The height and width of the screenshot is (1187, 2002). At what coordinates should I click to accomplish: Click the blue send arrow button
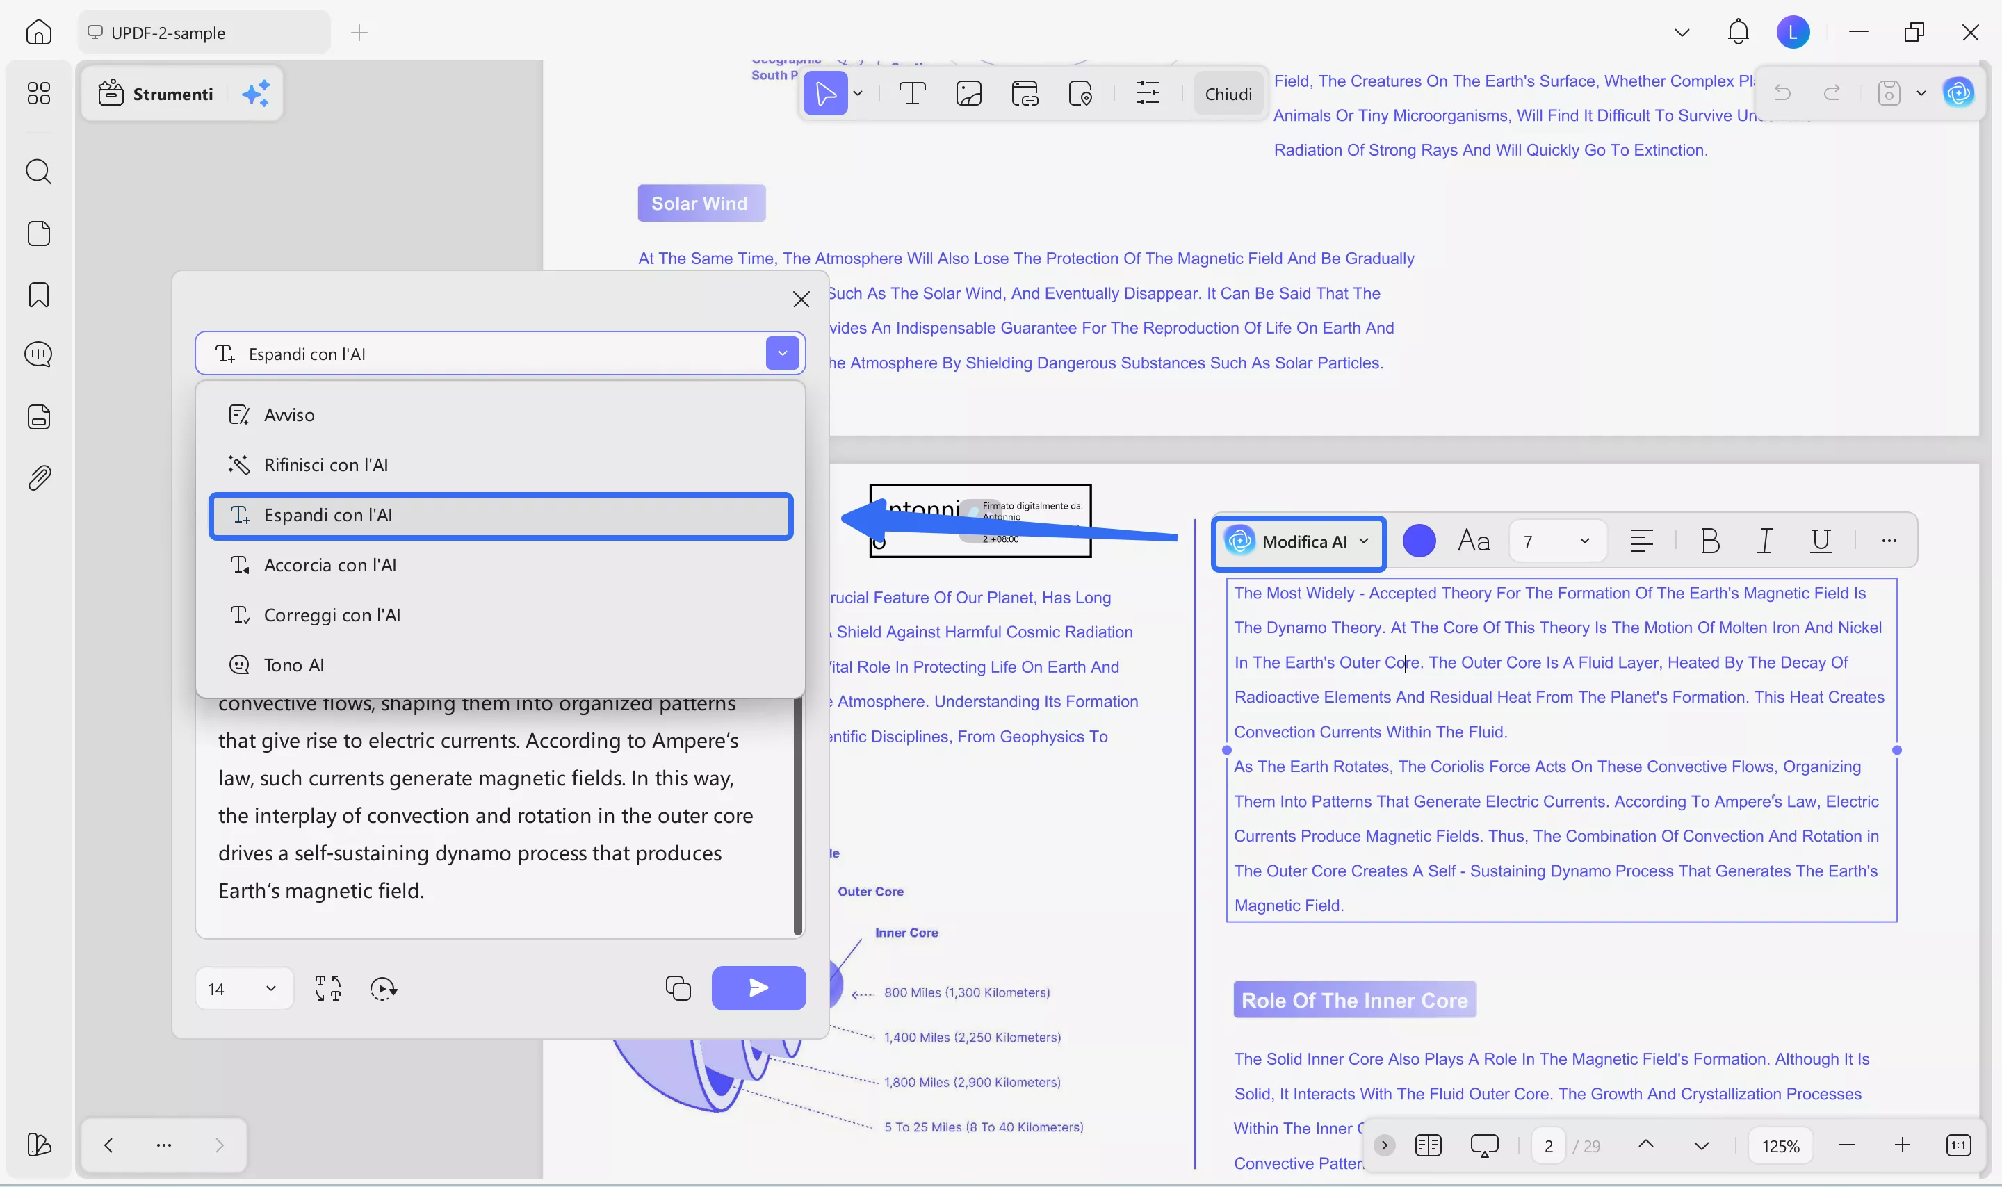[x=758, y=989]
